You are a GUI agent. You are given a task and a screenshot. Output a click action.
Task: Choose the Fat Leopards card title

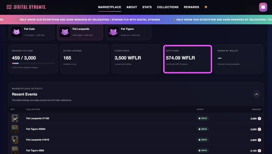81,29
